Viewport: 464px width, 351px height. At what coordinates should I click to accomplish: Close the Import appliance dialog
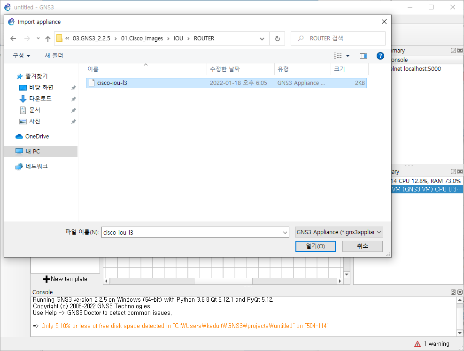[x=384, y=22]
